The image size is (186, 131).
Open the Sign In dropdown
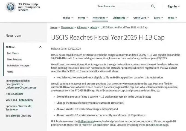[x=174, y=6]
